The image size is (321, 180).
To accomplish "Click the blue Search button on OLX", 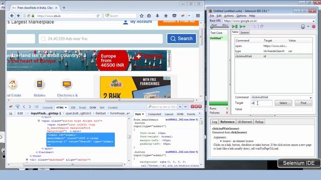I will coord(182,38).
